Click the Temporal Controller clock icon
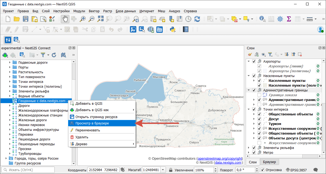 pyautogui.click(x=188, y=19)
